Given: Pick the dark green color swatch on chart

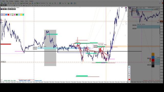Looking at the screenshot, I should [17, 15].
